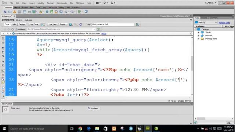Insert a Horizontal Rule
Image resolution: width=235 pixels, height=132 pixels.
(x=19, y=12)
